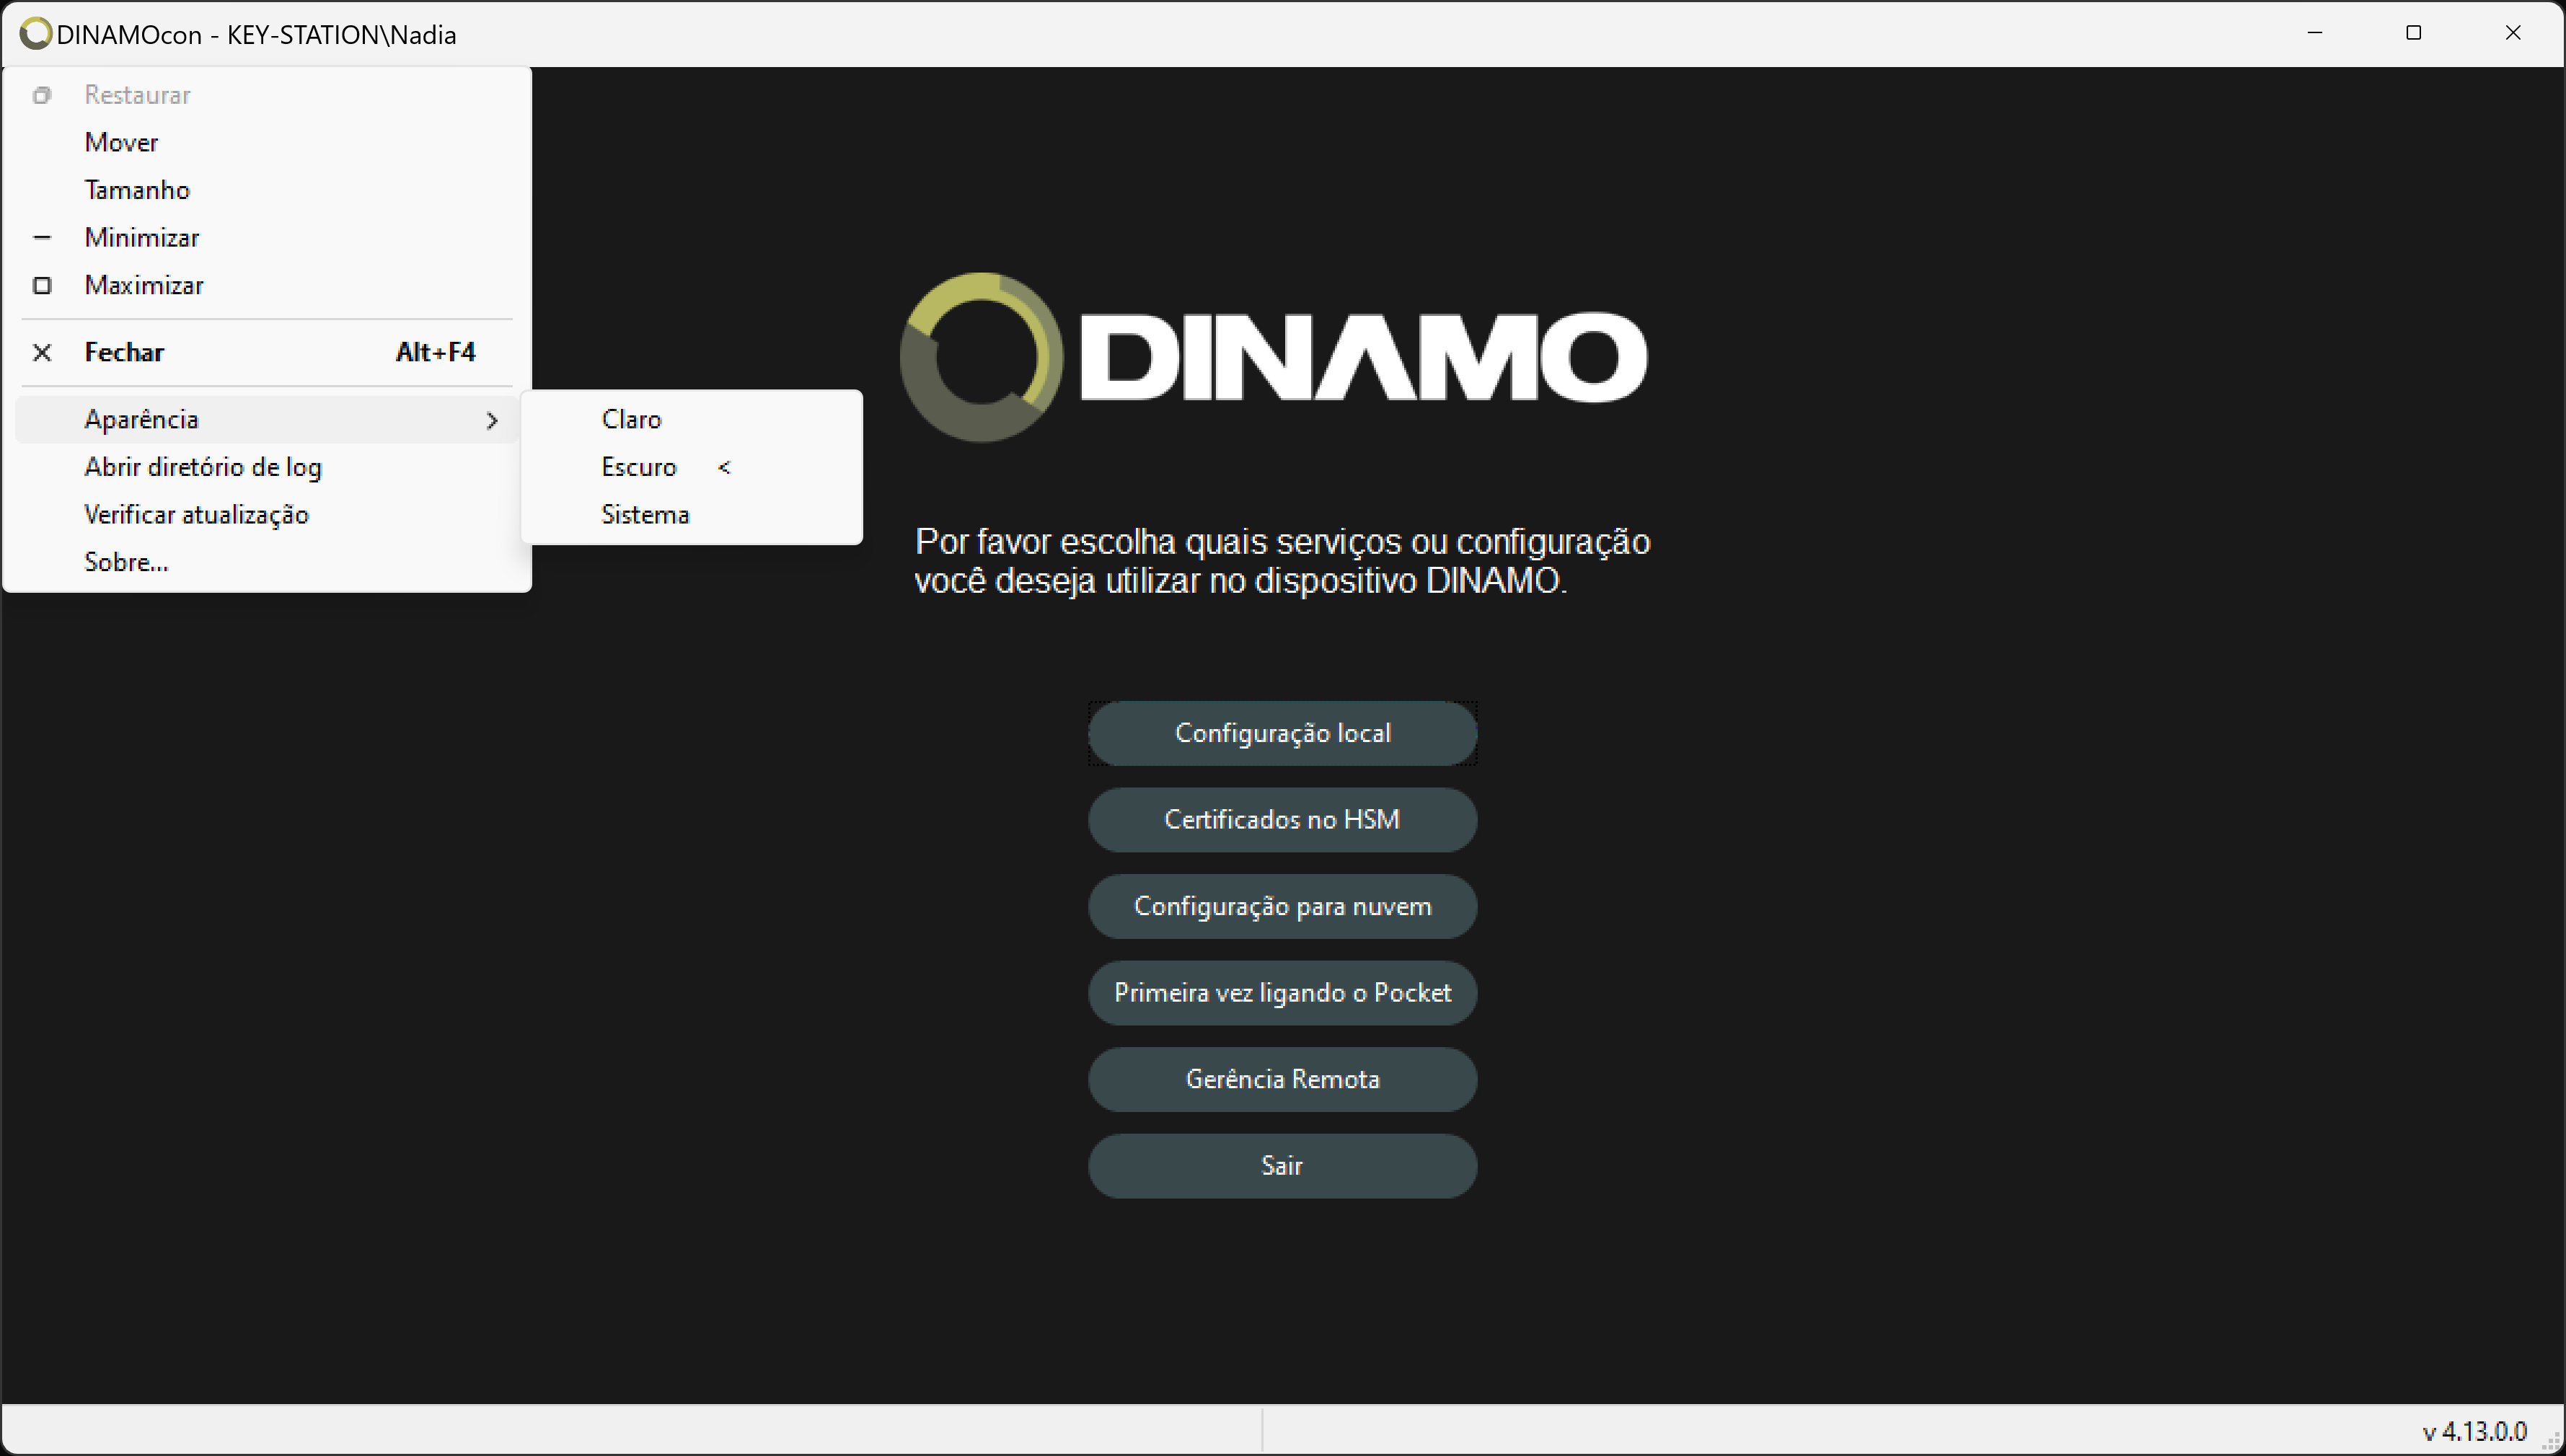Click Primeira vez ligando o Pocket
Image resolution: width=2566 pixels, height=1456 pixels.
click(x=1282, y=993)
